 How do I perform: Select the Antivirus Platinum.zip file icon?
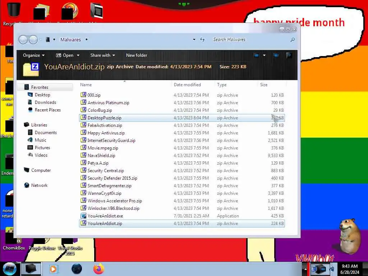pyautogui.click(x=83, y=102)
